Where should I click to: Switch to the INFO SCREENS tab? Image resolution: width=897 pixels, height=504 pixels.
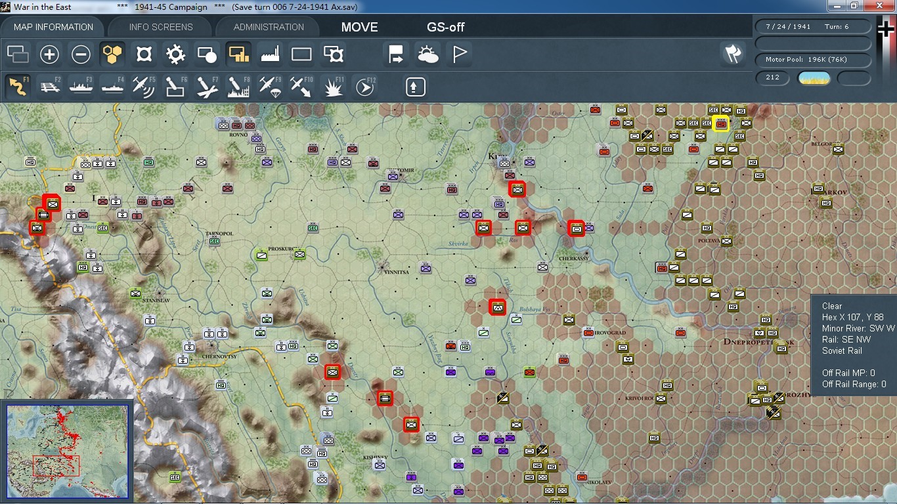tap(161, 27)
